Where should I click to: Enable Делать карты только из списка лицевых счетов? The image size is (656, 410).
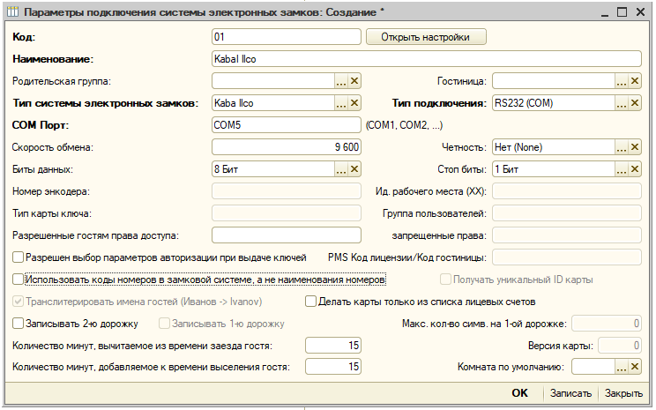click(310, 302)
